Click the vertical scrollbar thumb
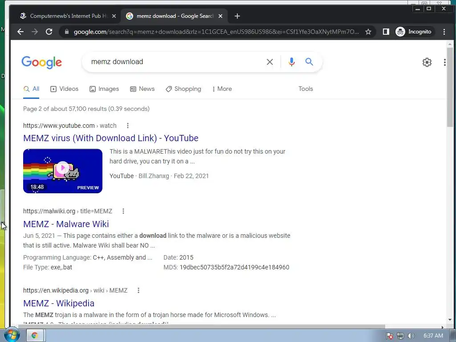 coord(450,87)
